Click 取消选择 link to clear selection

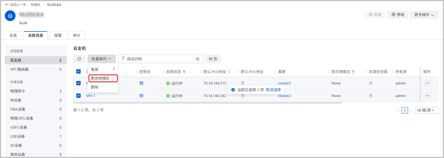coord(273,90)
